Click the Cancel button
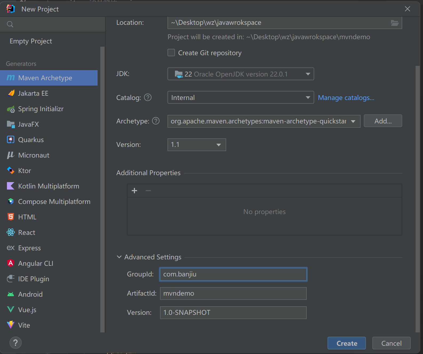Viewport: 423px width, 354px height. pos(391,343)
